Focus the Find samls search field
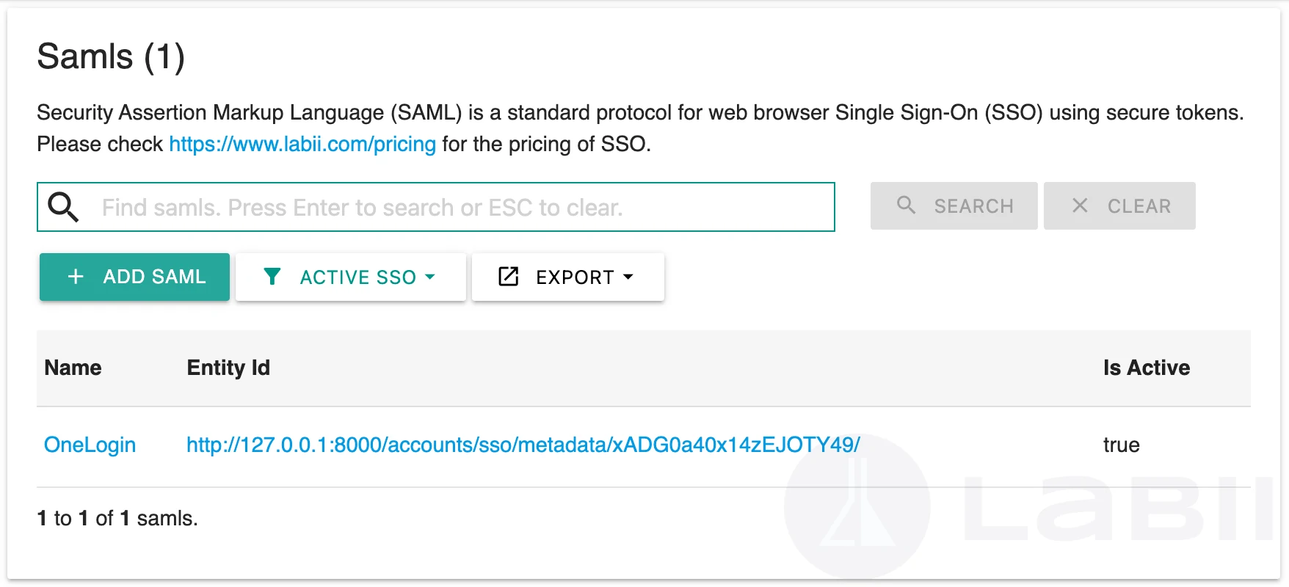This screenshot has width=1289, height=587. (436, 207)
